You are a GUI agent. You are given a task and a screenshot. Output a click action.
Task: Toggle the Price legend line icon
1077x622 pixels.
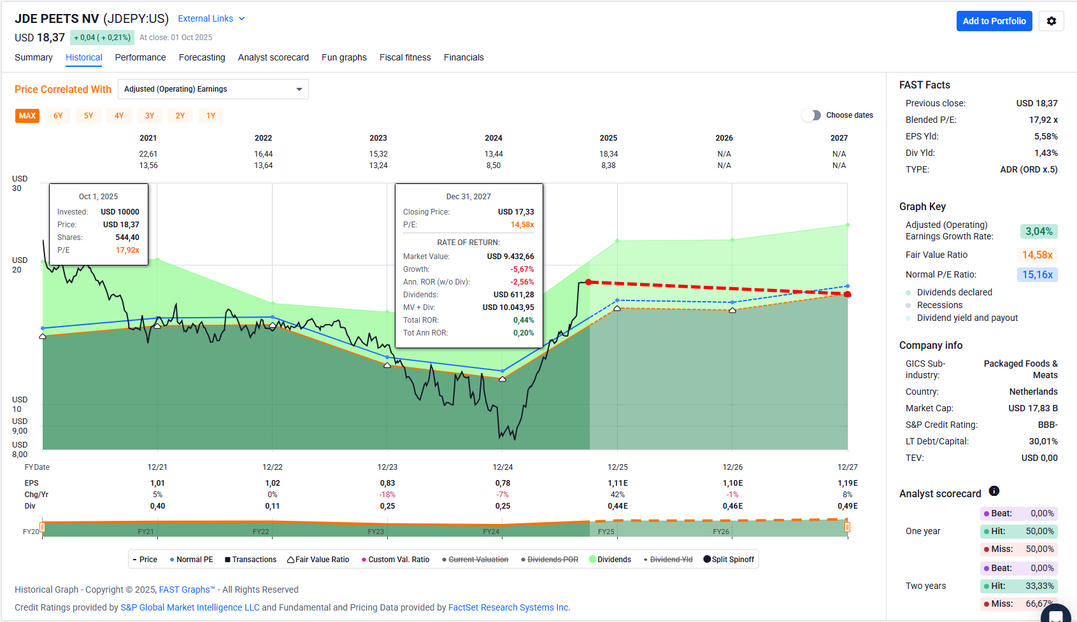[135, 560]
